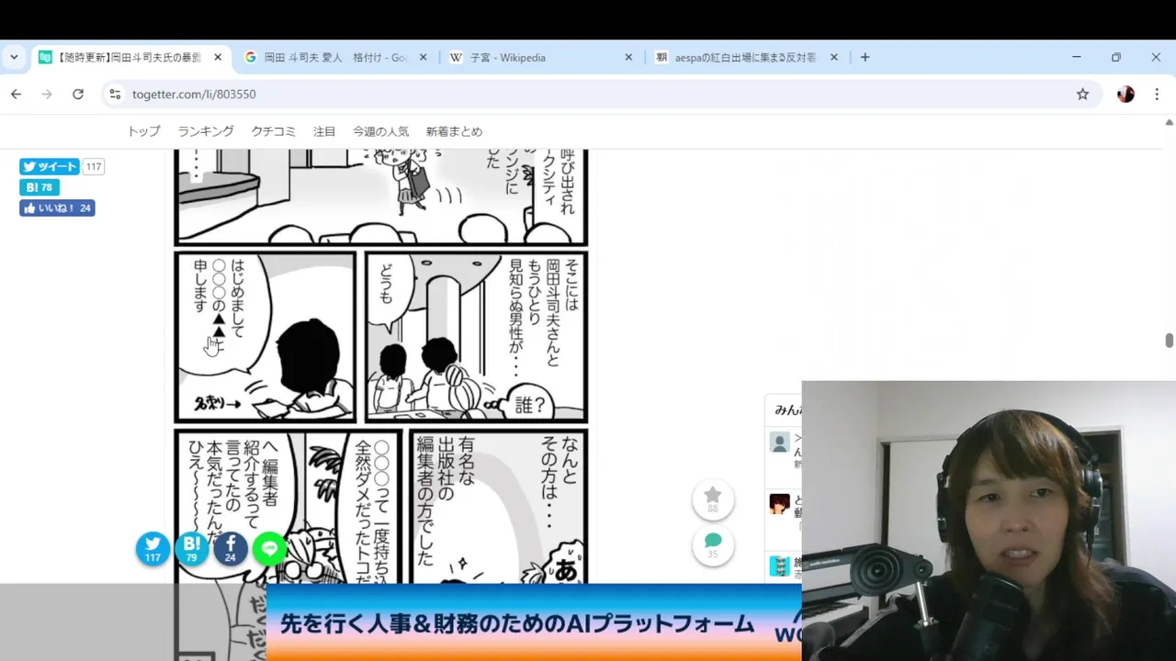The width and height of the screenshot is (1176, 661).
Task: Share via the round LINE icon
Action: point(269,548)
